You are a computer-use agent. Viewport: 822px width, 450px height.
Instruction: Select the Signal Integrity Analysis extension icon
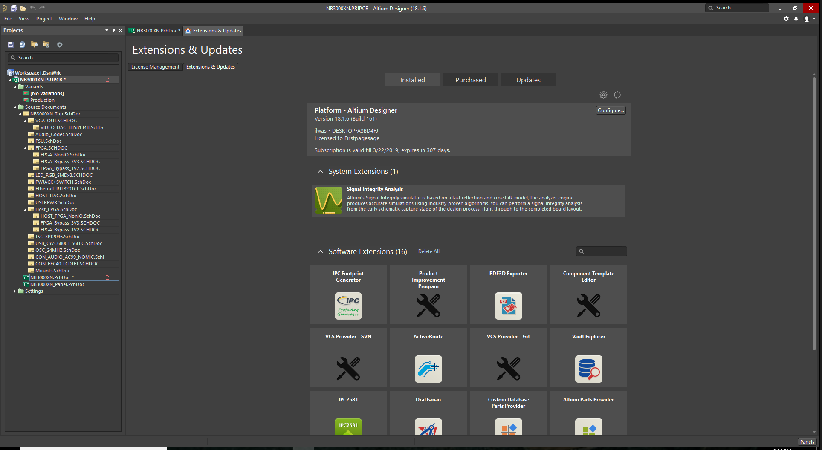click(328, 201)
